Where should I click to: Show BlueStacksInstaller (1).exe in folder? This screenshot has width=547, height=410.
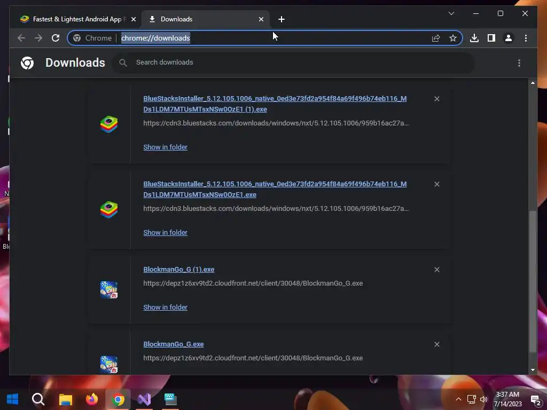pos(166,147)
